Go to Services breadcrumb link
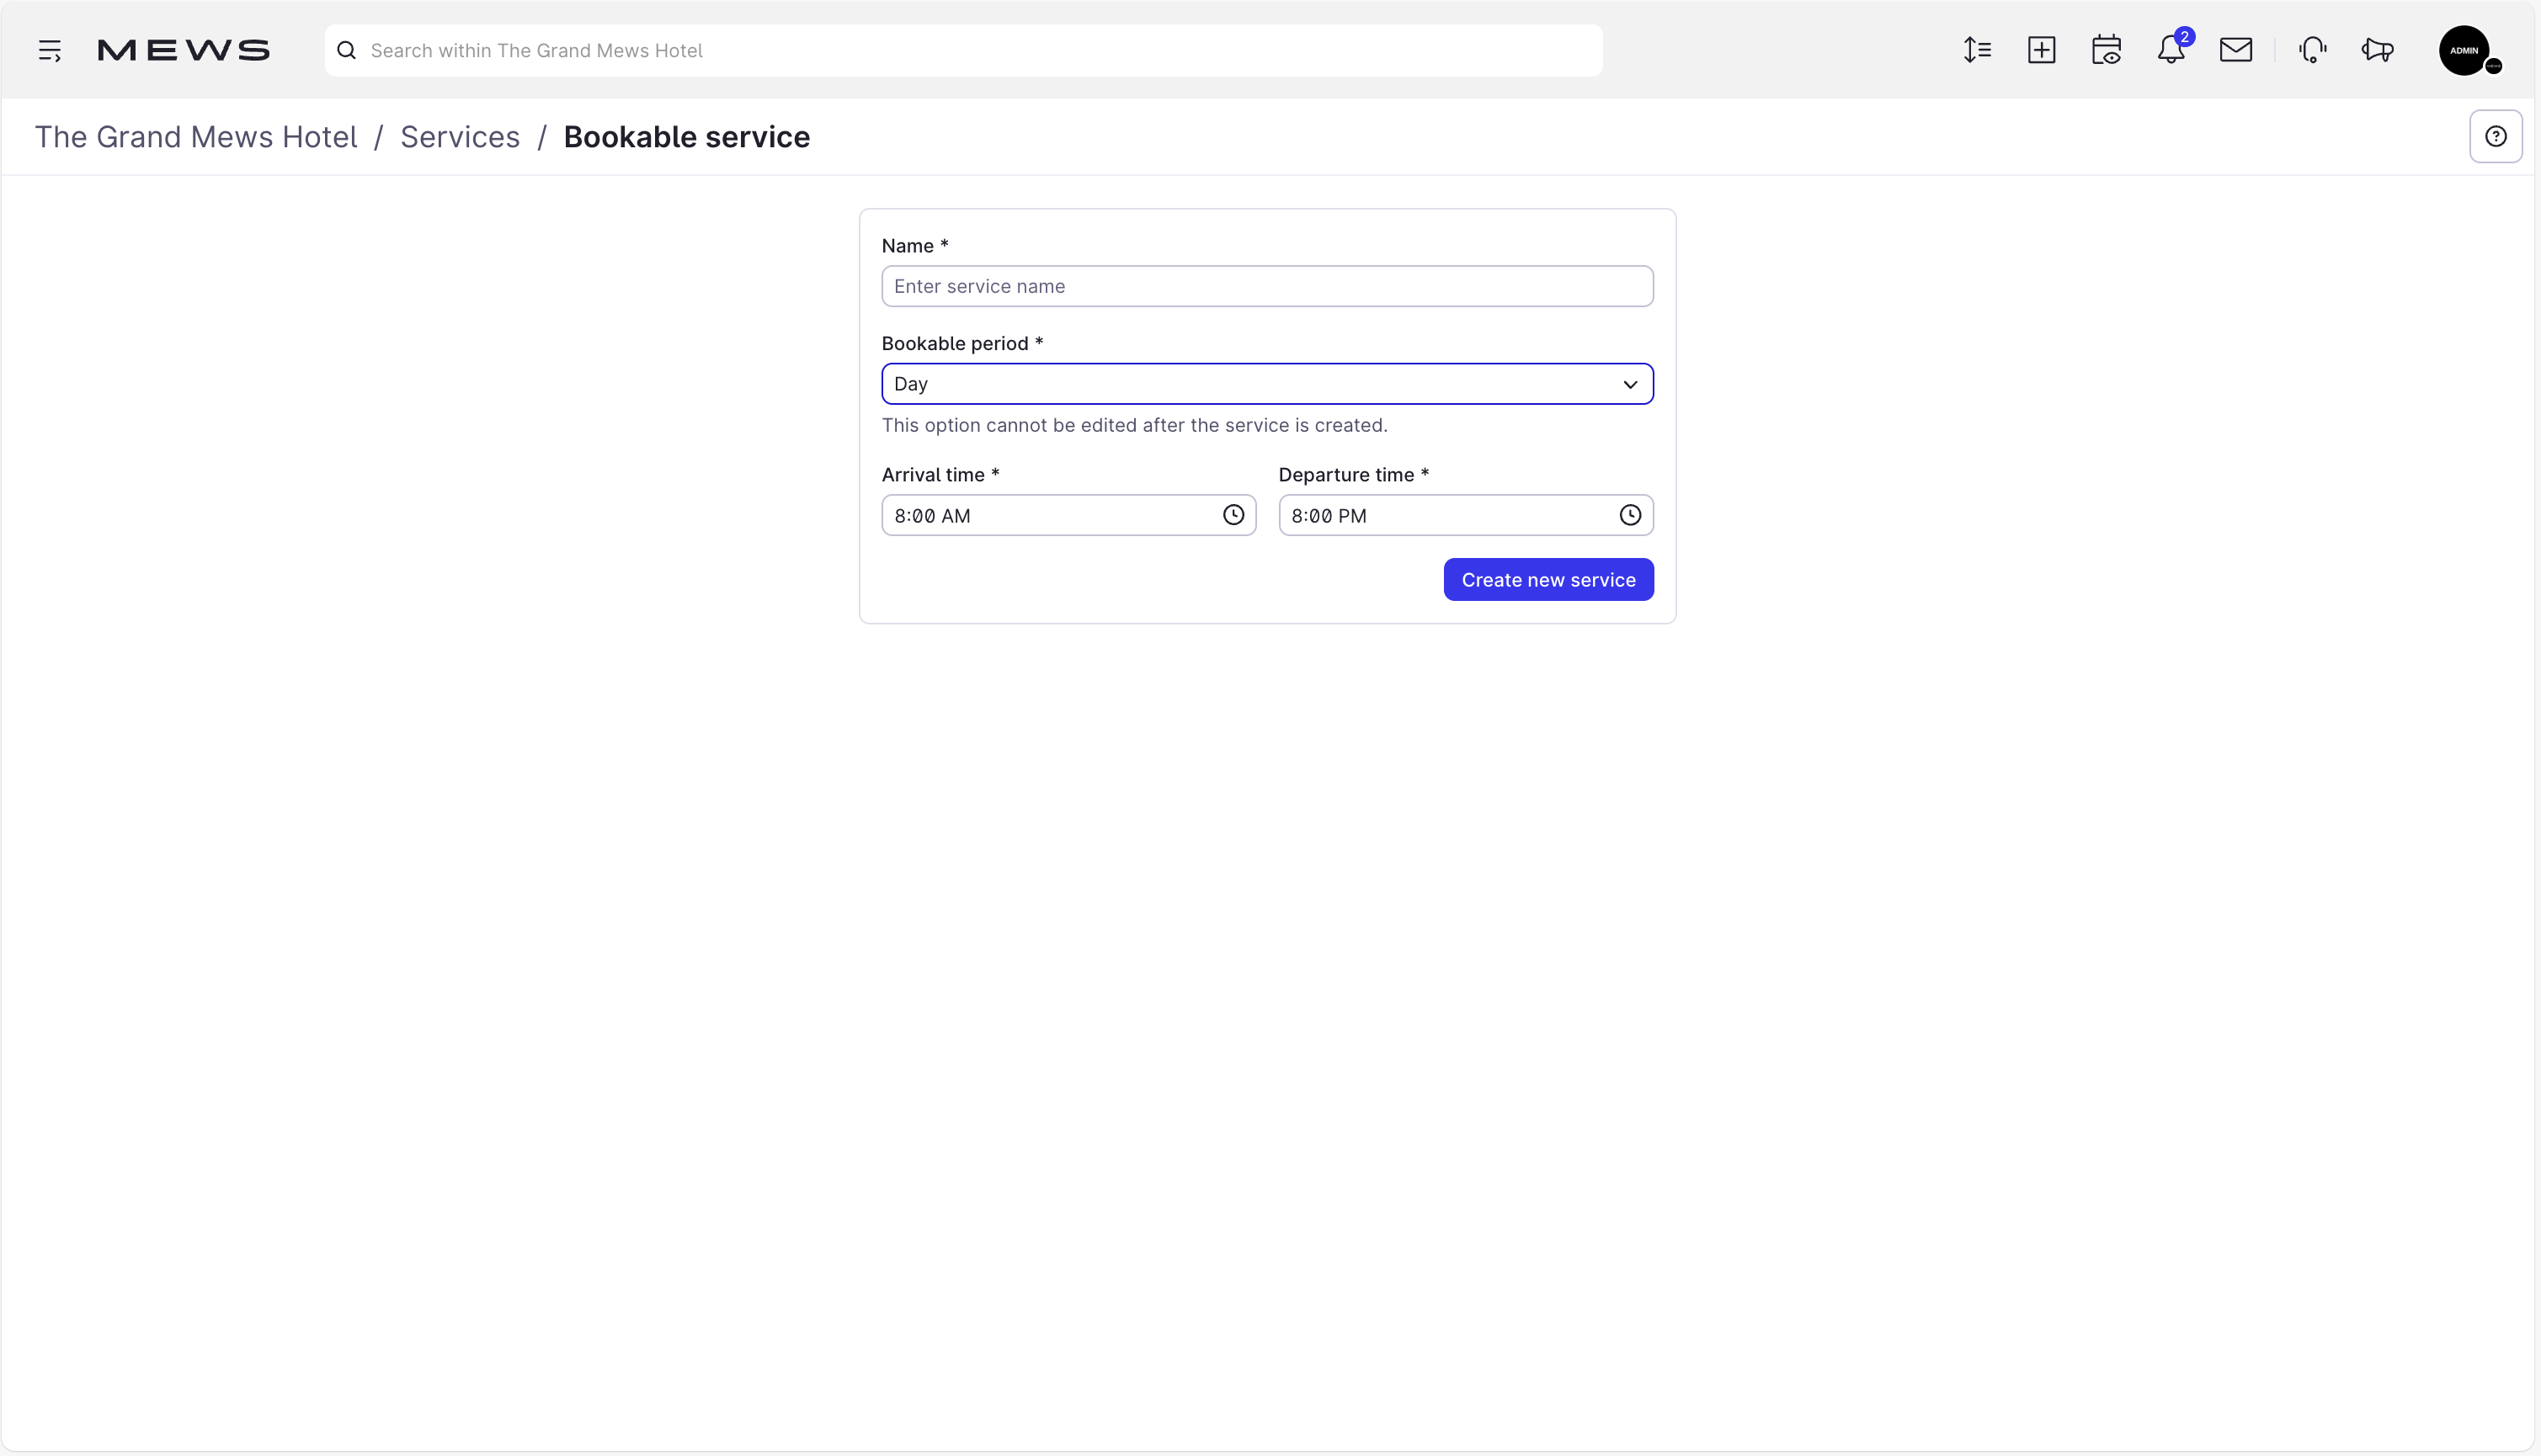 click(461, 137)
